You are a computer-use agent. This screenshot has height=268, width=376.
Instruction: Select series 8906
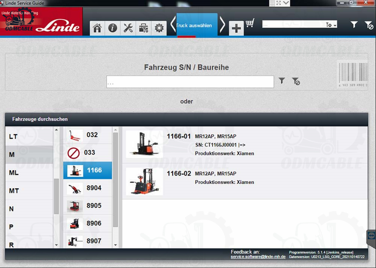click(88, 223)
